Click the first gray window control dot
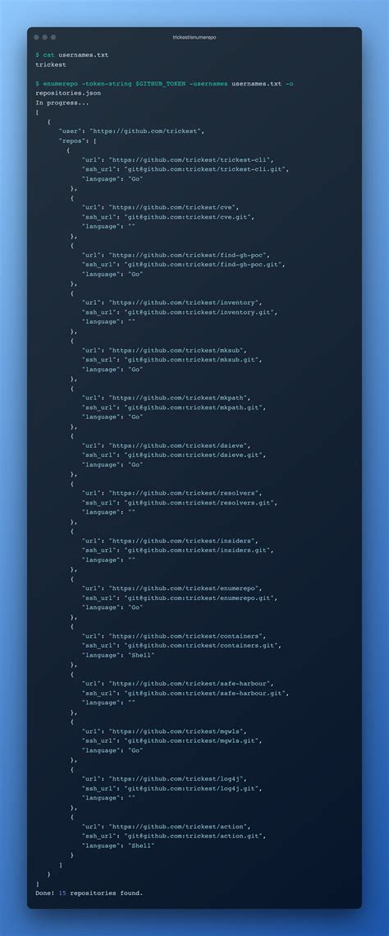 click(x=36, y=37)
